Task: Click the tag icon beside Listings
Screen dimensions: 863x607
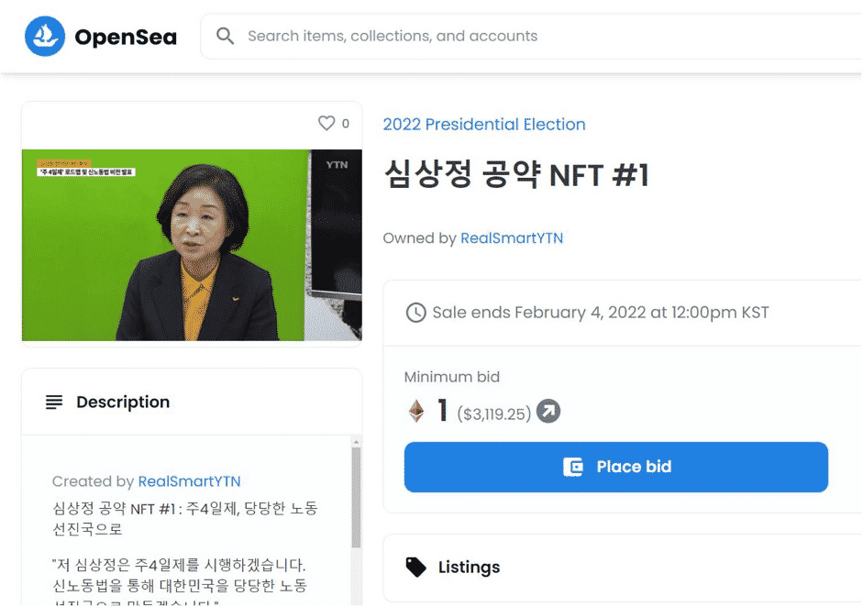Action: [x=415, y=567]
